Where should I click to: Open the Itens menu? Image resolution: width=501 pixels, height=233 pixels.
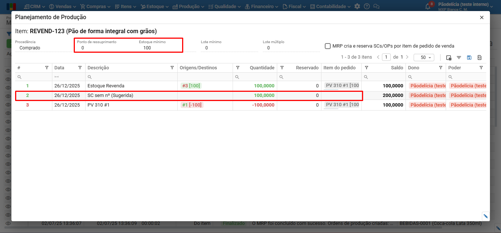(125, 6)
